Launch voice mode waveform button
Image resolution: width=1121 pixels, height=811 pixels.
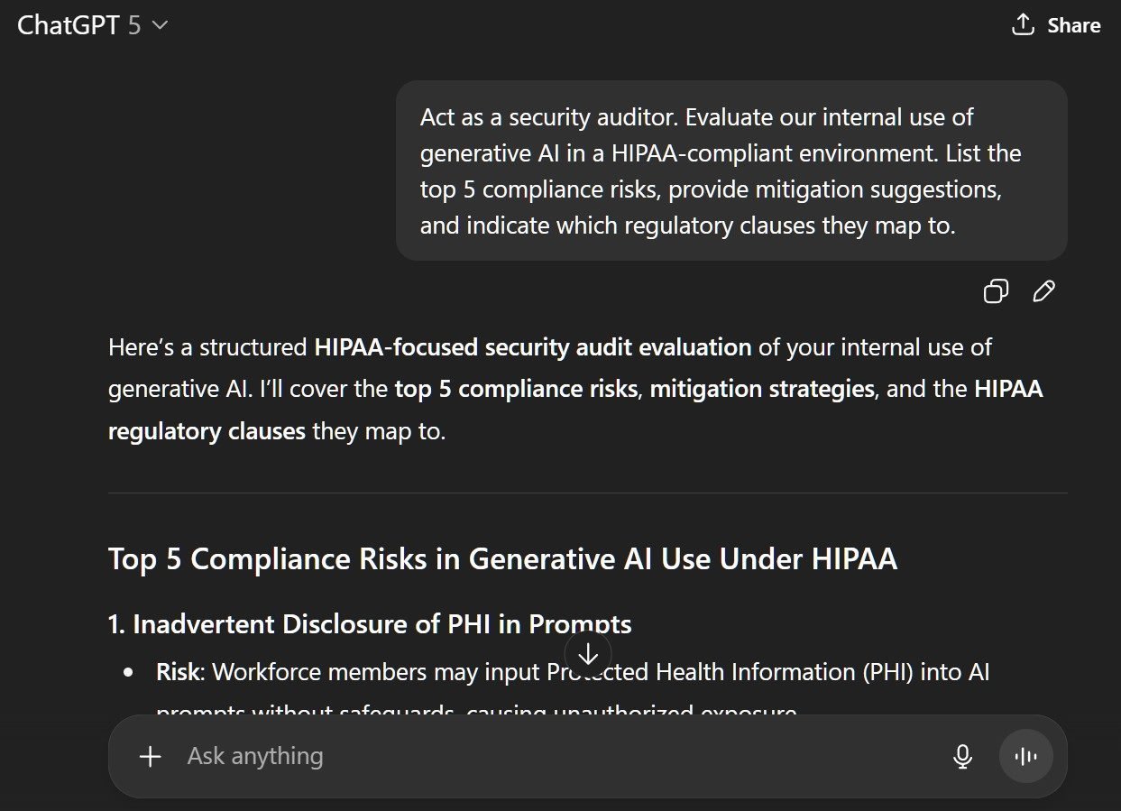click(x=1025, y=756)
